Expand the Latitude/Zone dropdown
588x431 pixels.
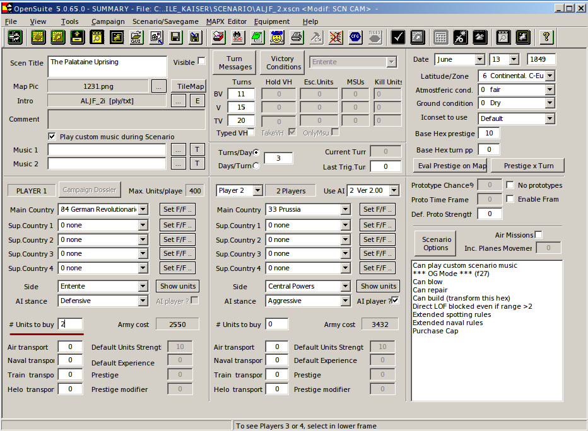click(x=550, y=76)
